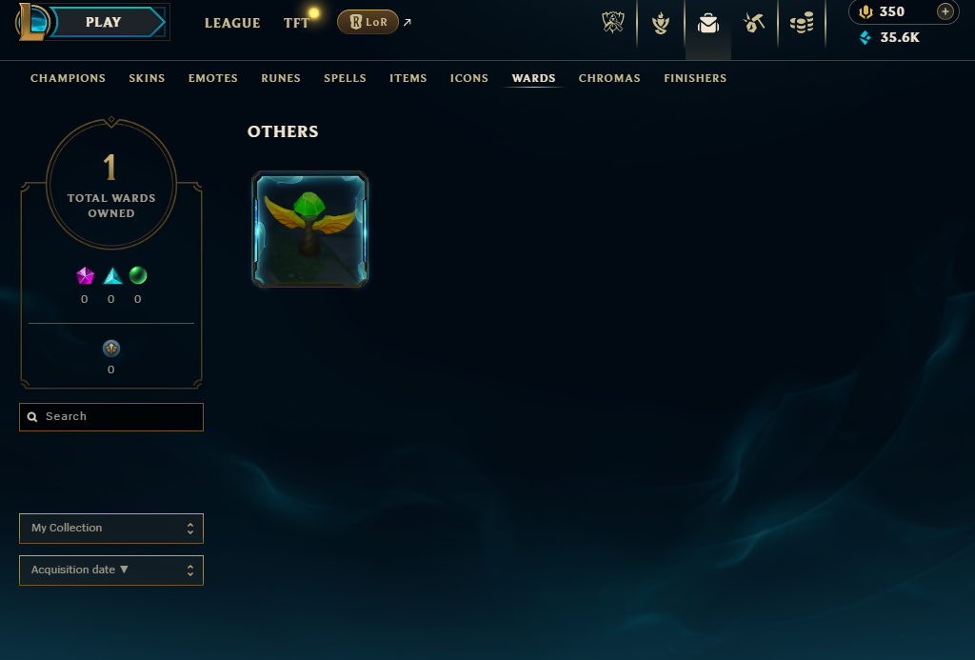Switch to the Champions tab
The image size is (975, 660).
pos(68,78)
